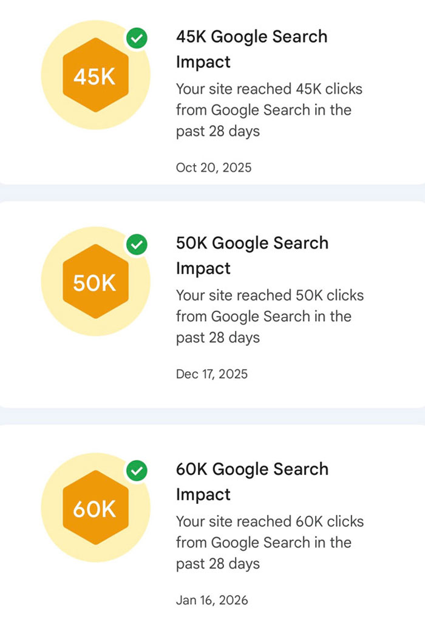Click the gap between the 45K and 50K cards
425x629 pixels.
click(212, 192)
